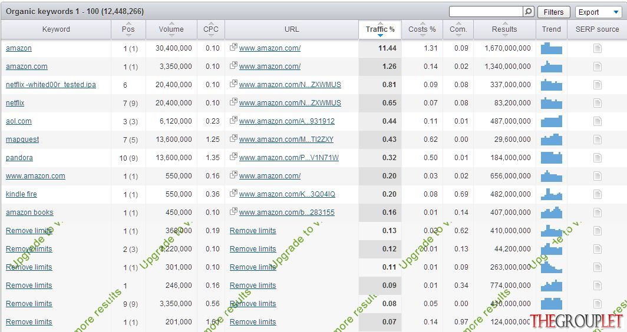Click the Trend column header
The width and height of the screenshot is (627, 332).
pos(552,29)
